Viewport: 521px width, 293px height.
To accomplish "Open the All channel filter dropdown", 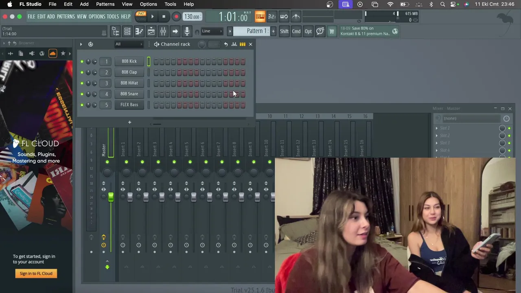I will point(129,44).
